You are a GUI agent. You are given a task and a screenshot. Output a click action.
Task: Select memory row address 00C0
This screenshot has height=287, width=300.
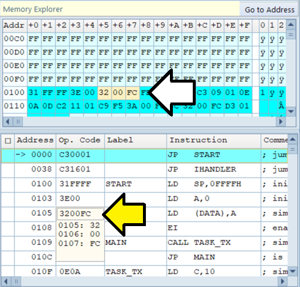coord(15,39)
